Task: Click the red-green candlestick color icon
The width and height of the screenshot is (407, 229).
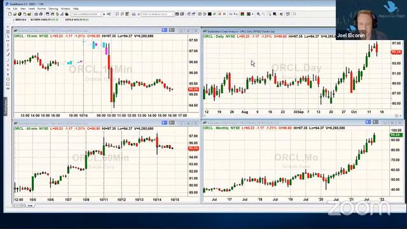Action: tap(242, 14)
